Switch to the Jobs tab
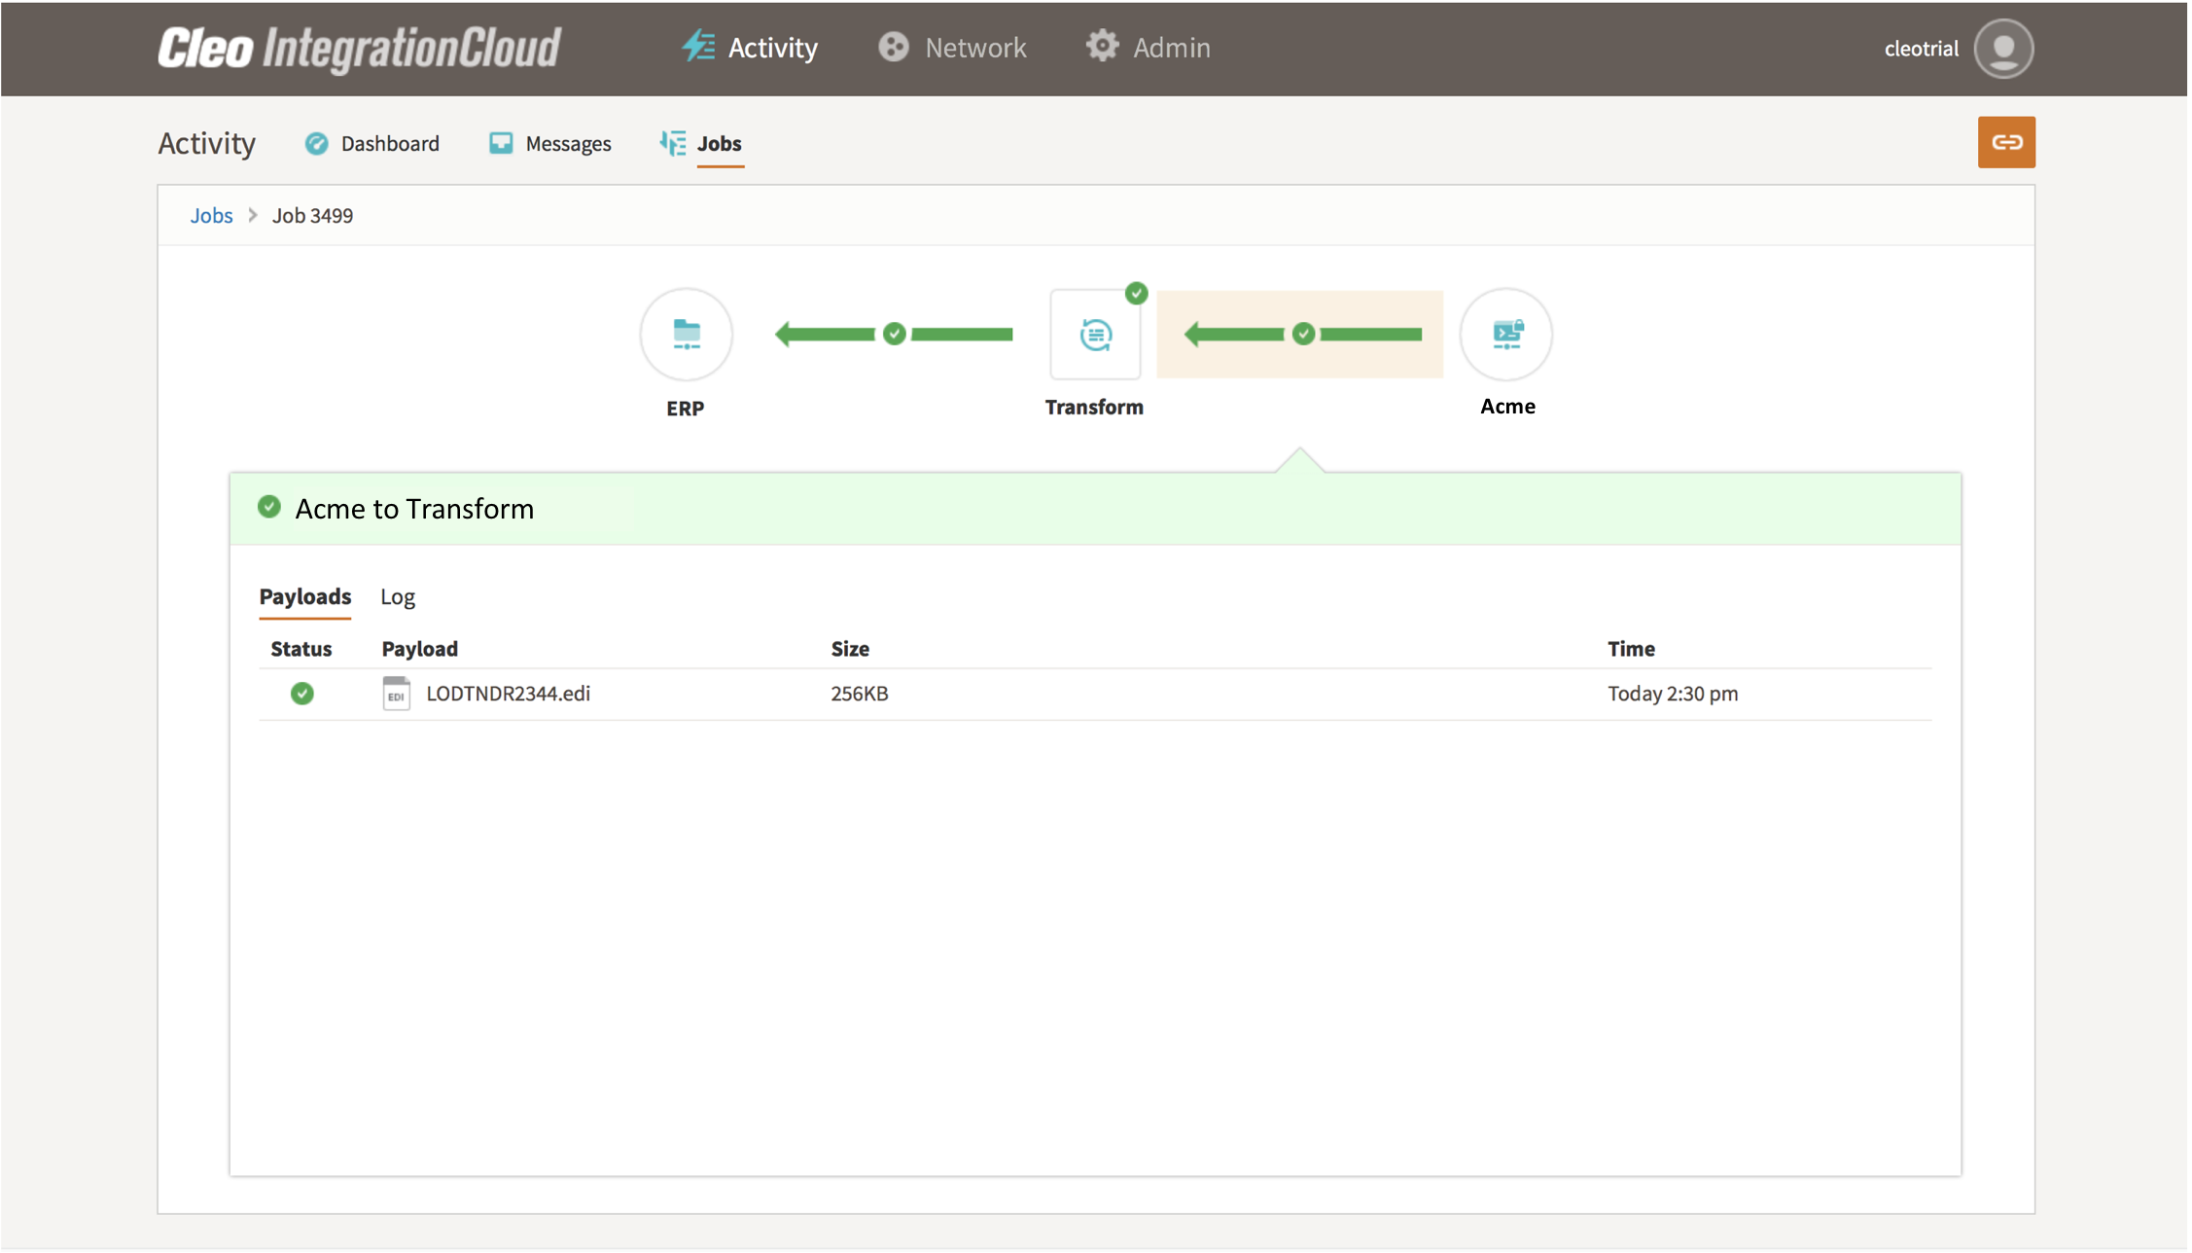This screenshot has height=1253, width=2192. click(701, 144)
